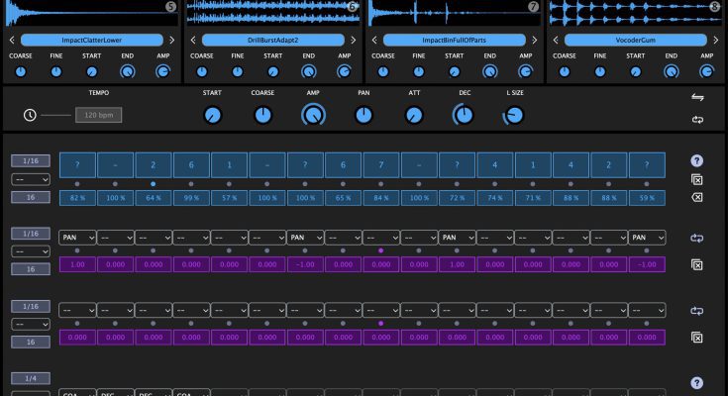Toggle the purple step dot in the PAN row
Screen dimensions: 728x396
point(380,251)
